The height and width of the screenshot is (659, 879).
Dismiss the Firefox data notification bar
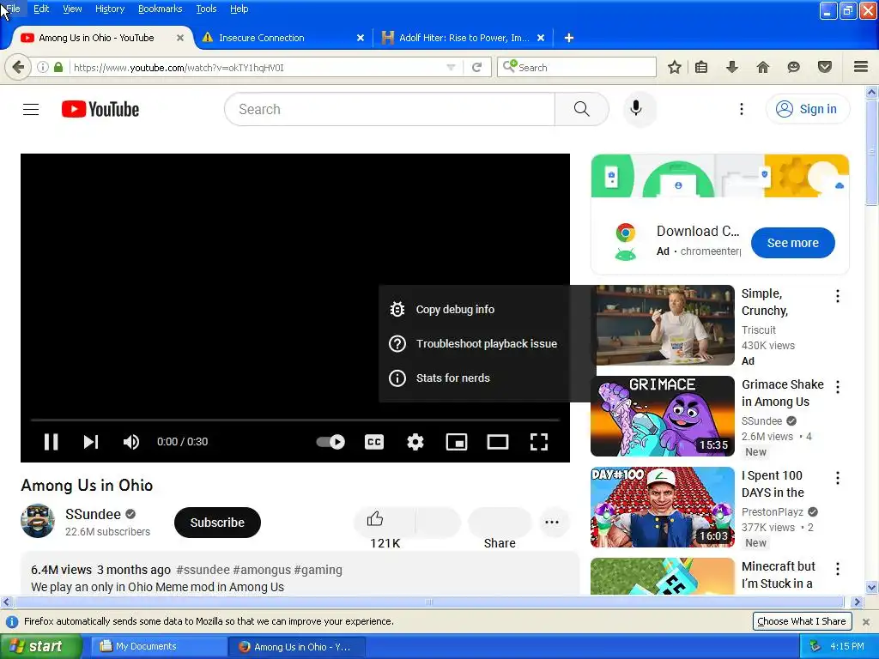pyautogui.click(x=866, y=622)
